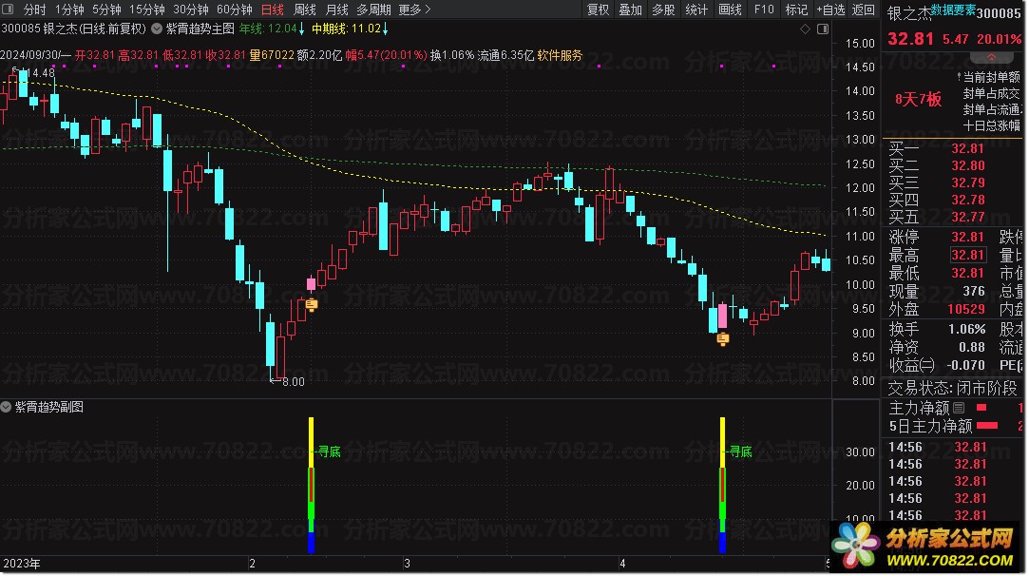1029x576 pixels.
Task: Click the 买五 bid price 32.77
Action: (967, 217)
